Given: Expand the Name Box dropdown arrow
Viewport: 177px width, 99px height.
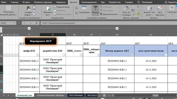Looking at the screenshot, I should (x=14, y=23).
